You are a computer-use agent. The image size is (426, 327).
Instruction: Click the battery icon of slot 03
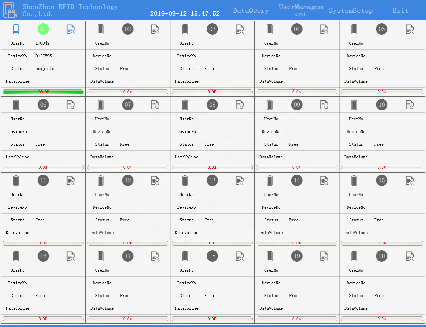185,29
